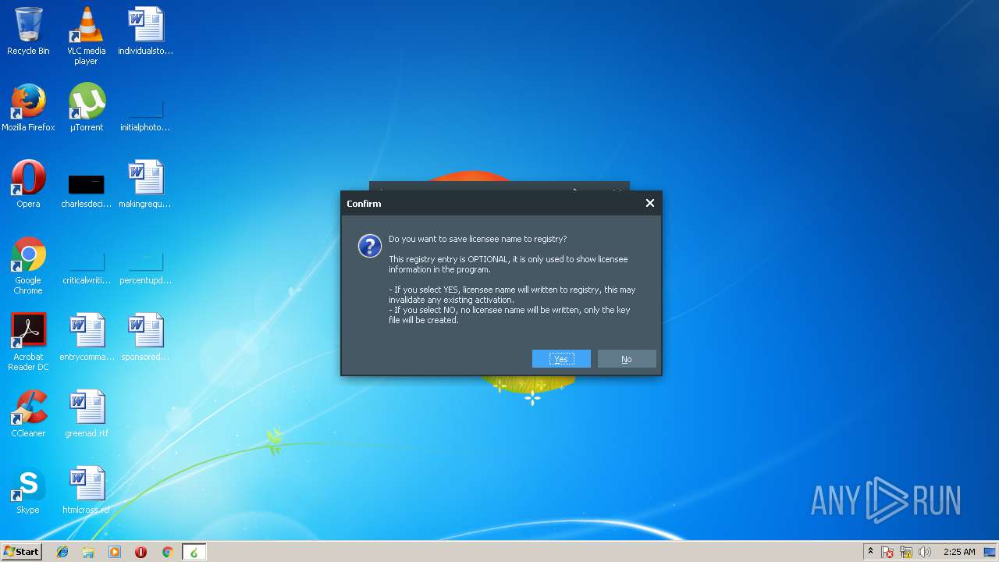The image size is (999, 562).
Task: Close the Confirm dialog with X
Action: [x=649, y=203]
